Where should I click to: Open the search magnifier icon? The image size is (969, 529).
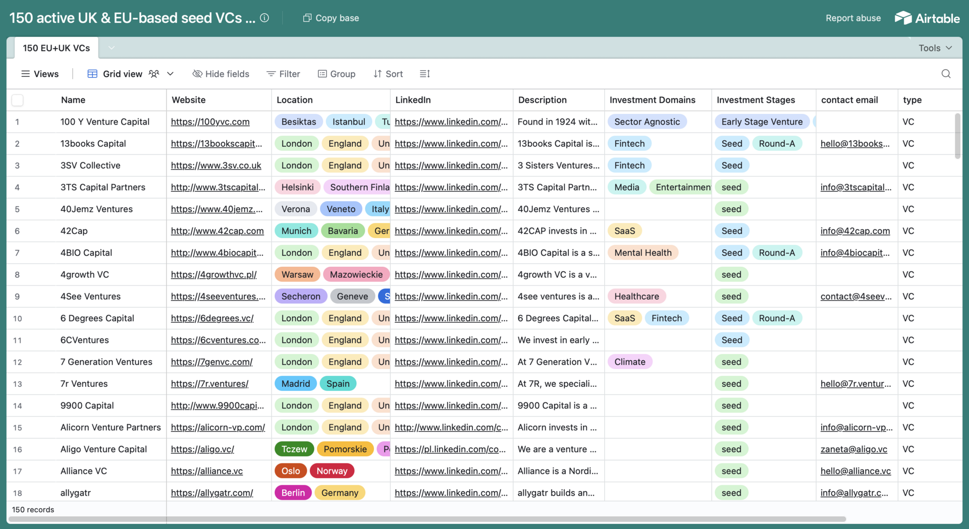pyautogui.click(x=946, y=74)
